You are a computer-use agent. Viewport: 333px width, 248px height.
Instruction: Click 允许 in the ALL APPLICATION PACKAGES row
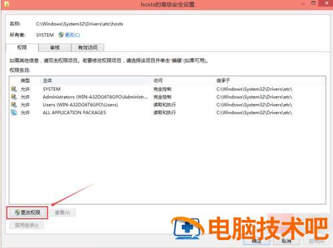coord(25,113)
